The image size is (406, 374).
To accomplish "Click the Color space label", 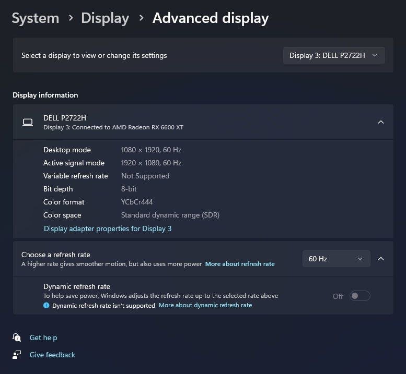I will 62,215.
